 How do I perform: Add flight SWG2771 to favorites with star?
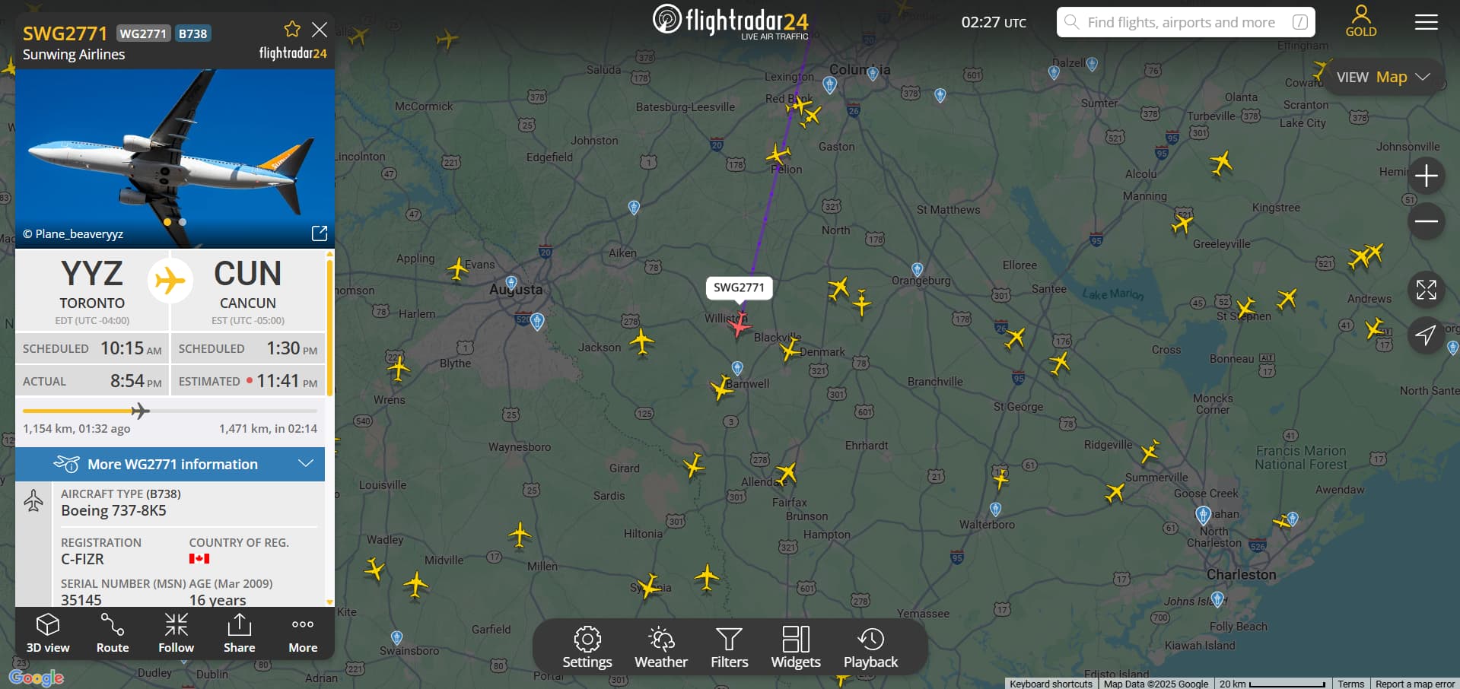coord(292,30)
